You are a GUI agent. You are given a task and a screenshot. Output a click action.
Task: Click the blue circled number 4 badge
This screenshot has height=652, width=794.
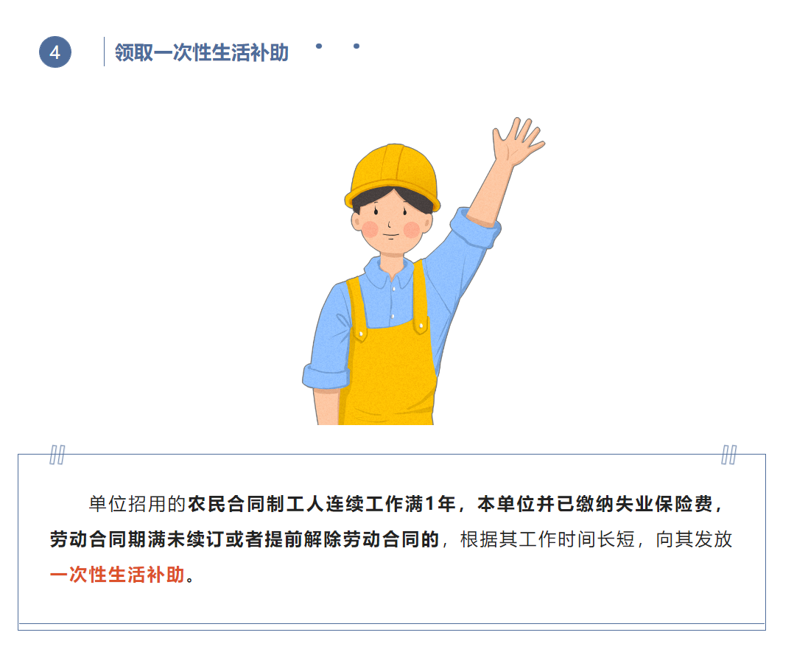[55, 52]
